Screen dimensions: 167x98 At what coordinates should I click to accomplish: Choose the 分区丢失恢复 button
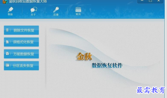(x=21, y=66)
